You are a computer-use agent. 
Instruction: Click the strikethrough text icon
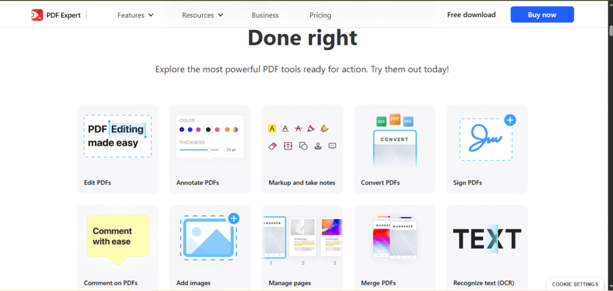[x=298, y=128]
